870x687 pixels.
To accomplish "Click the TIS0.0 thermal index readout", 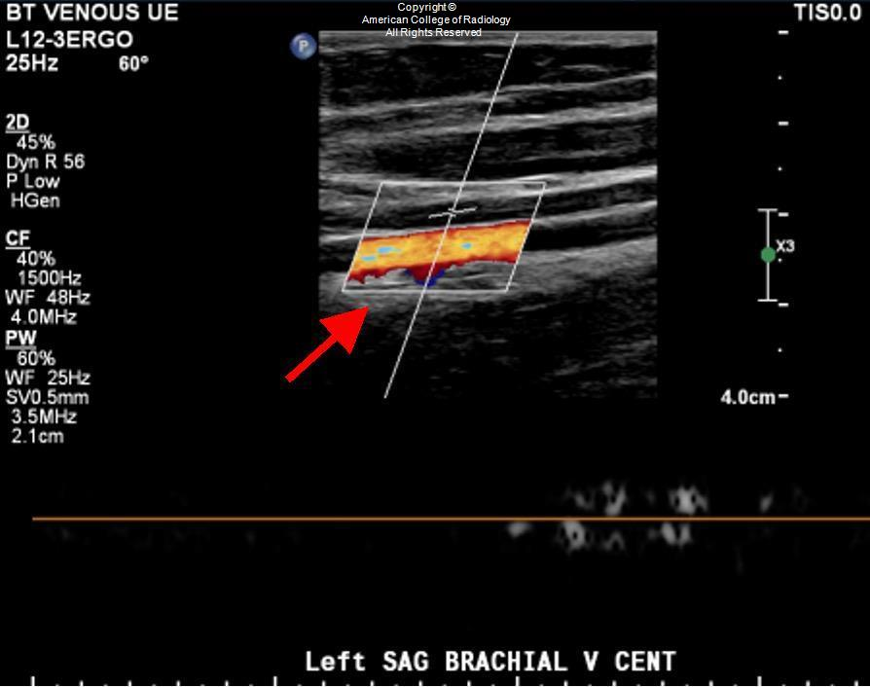I will [x=827, y=13].
